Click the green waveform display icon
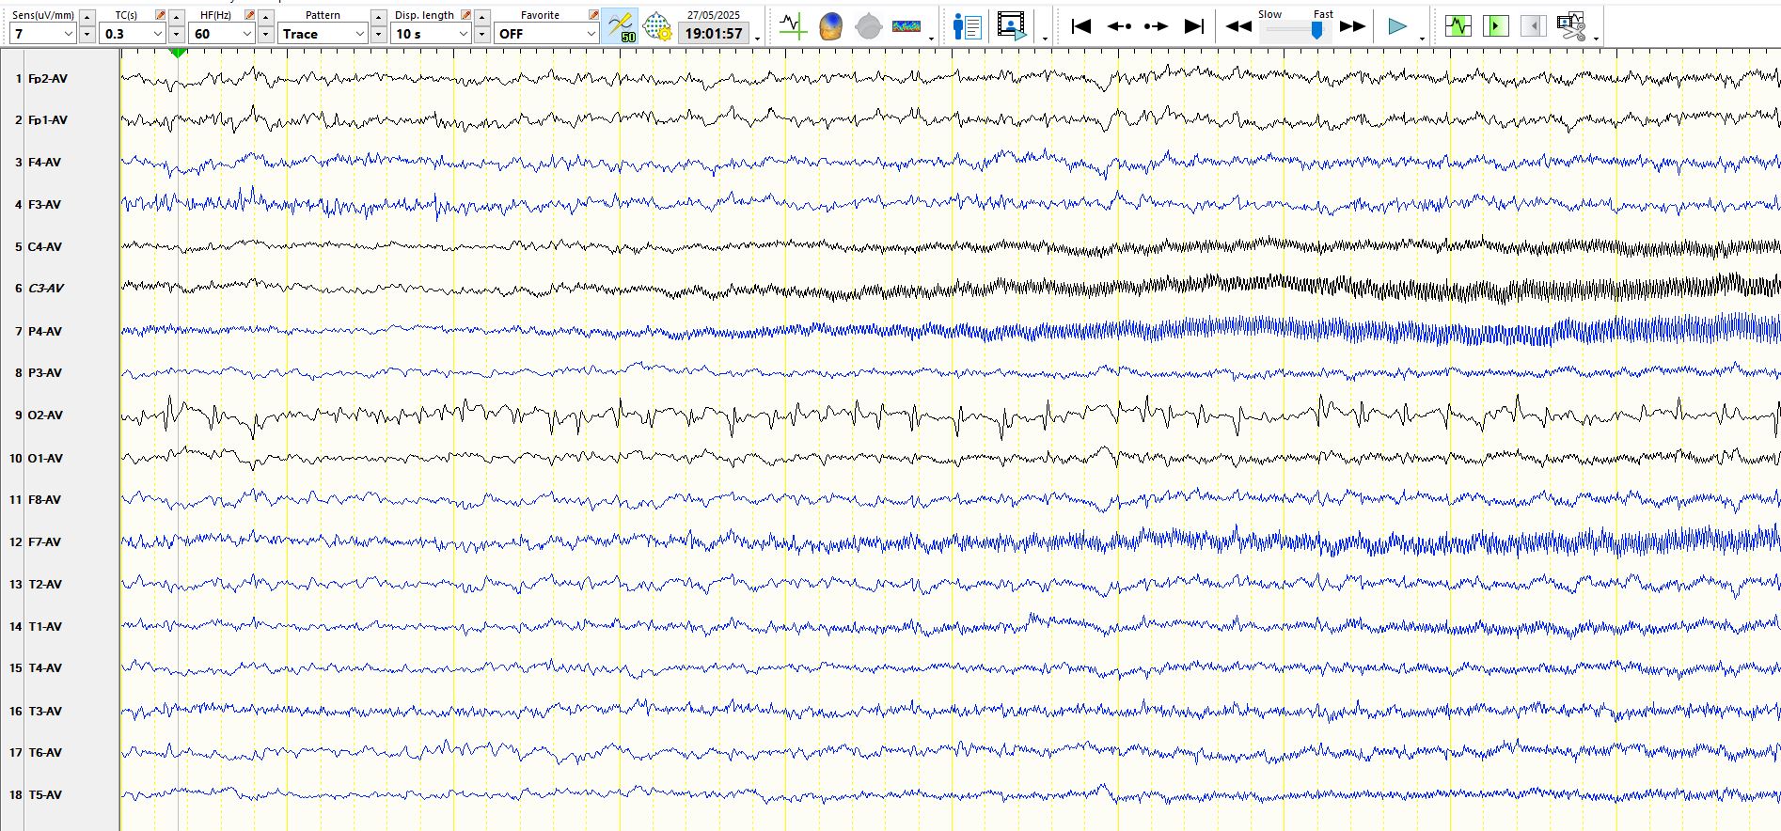 click(x=1458, y=26)
